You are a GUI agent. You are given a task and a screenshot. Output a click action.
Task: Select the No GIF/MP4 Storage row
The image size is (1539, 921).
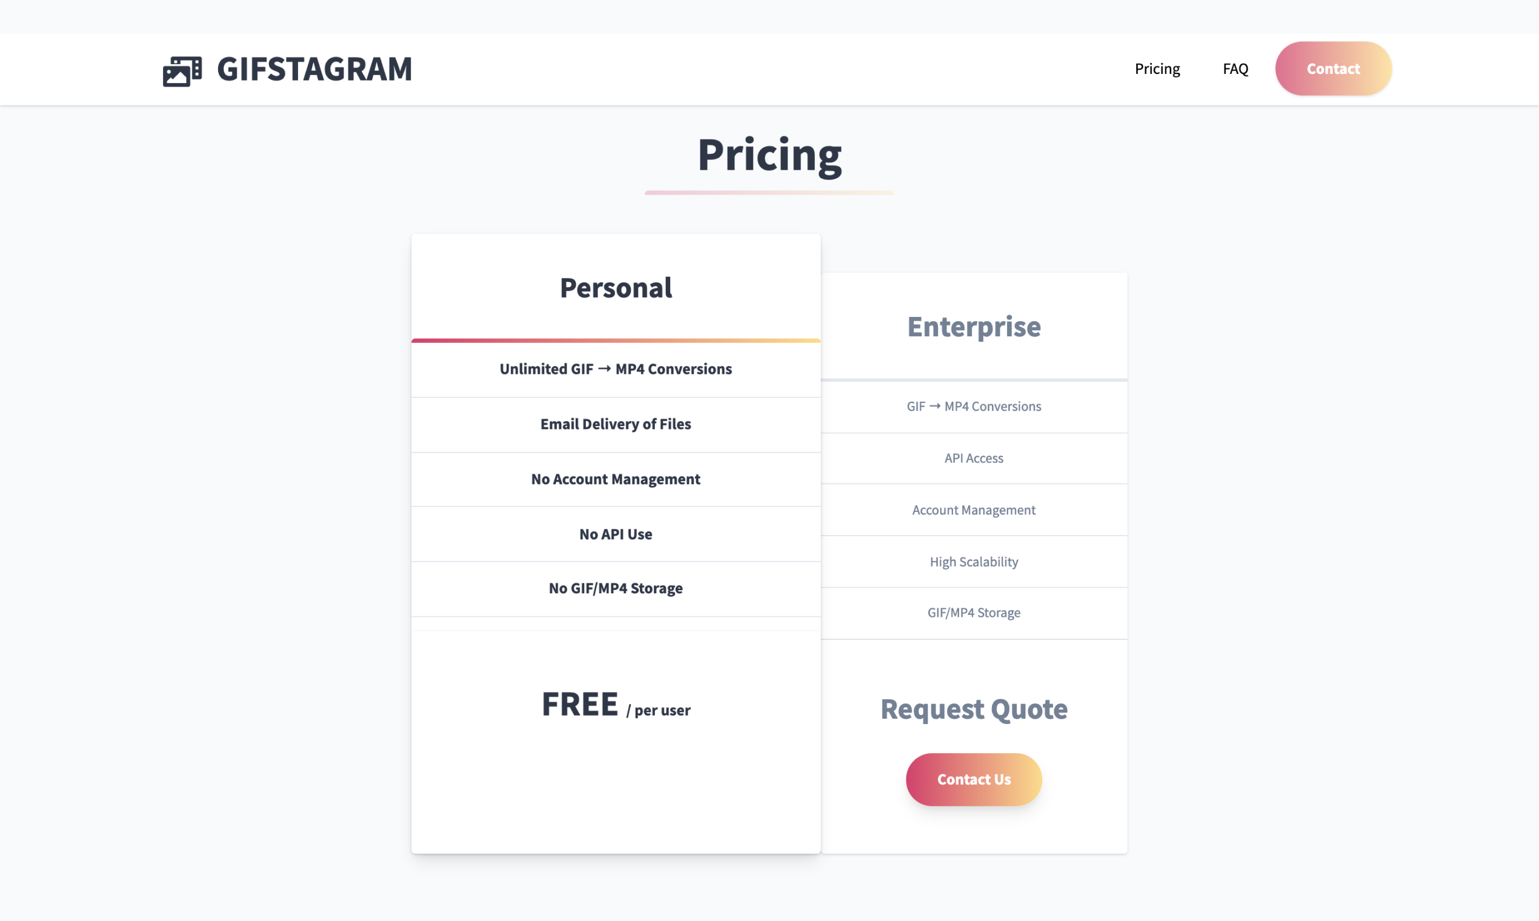pyautogui.click(x=615, y=588)
